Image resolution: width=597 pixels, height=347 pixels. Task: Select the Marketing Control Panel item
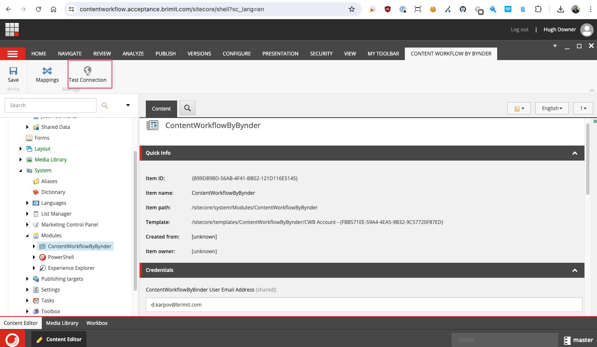pos(69,225)
